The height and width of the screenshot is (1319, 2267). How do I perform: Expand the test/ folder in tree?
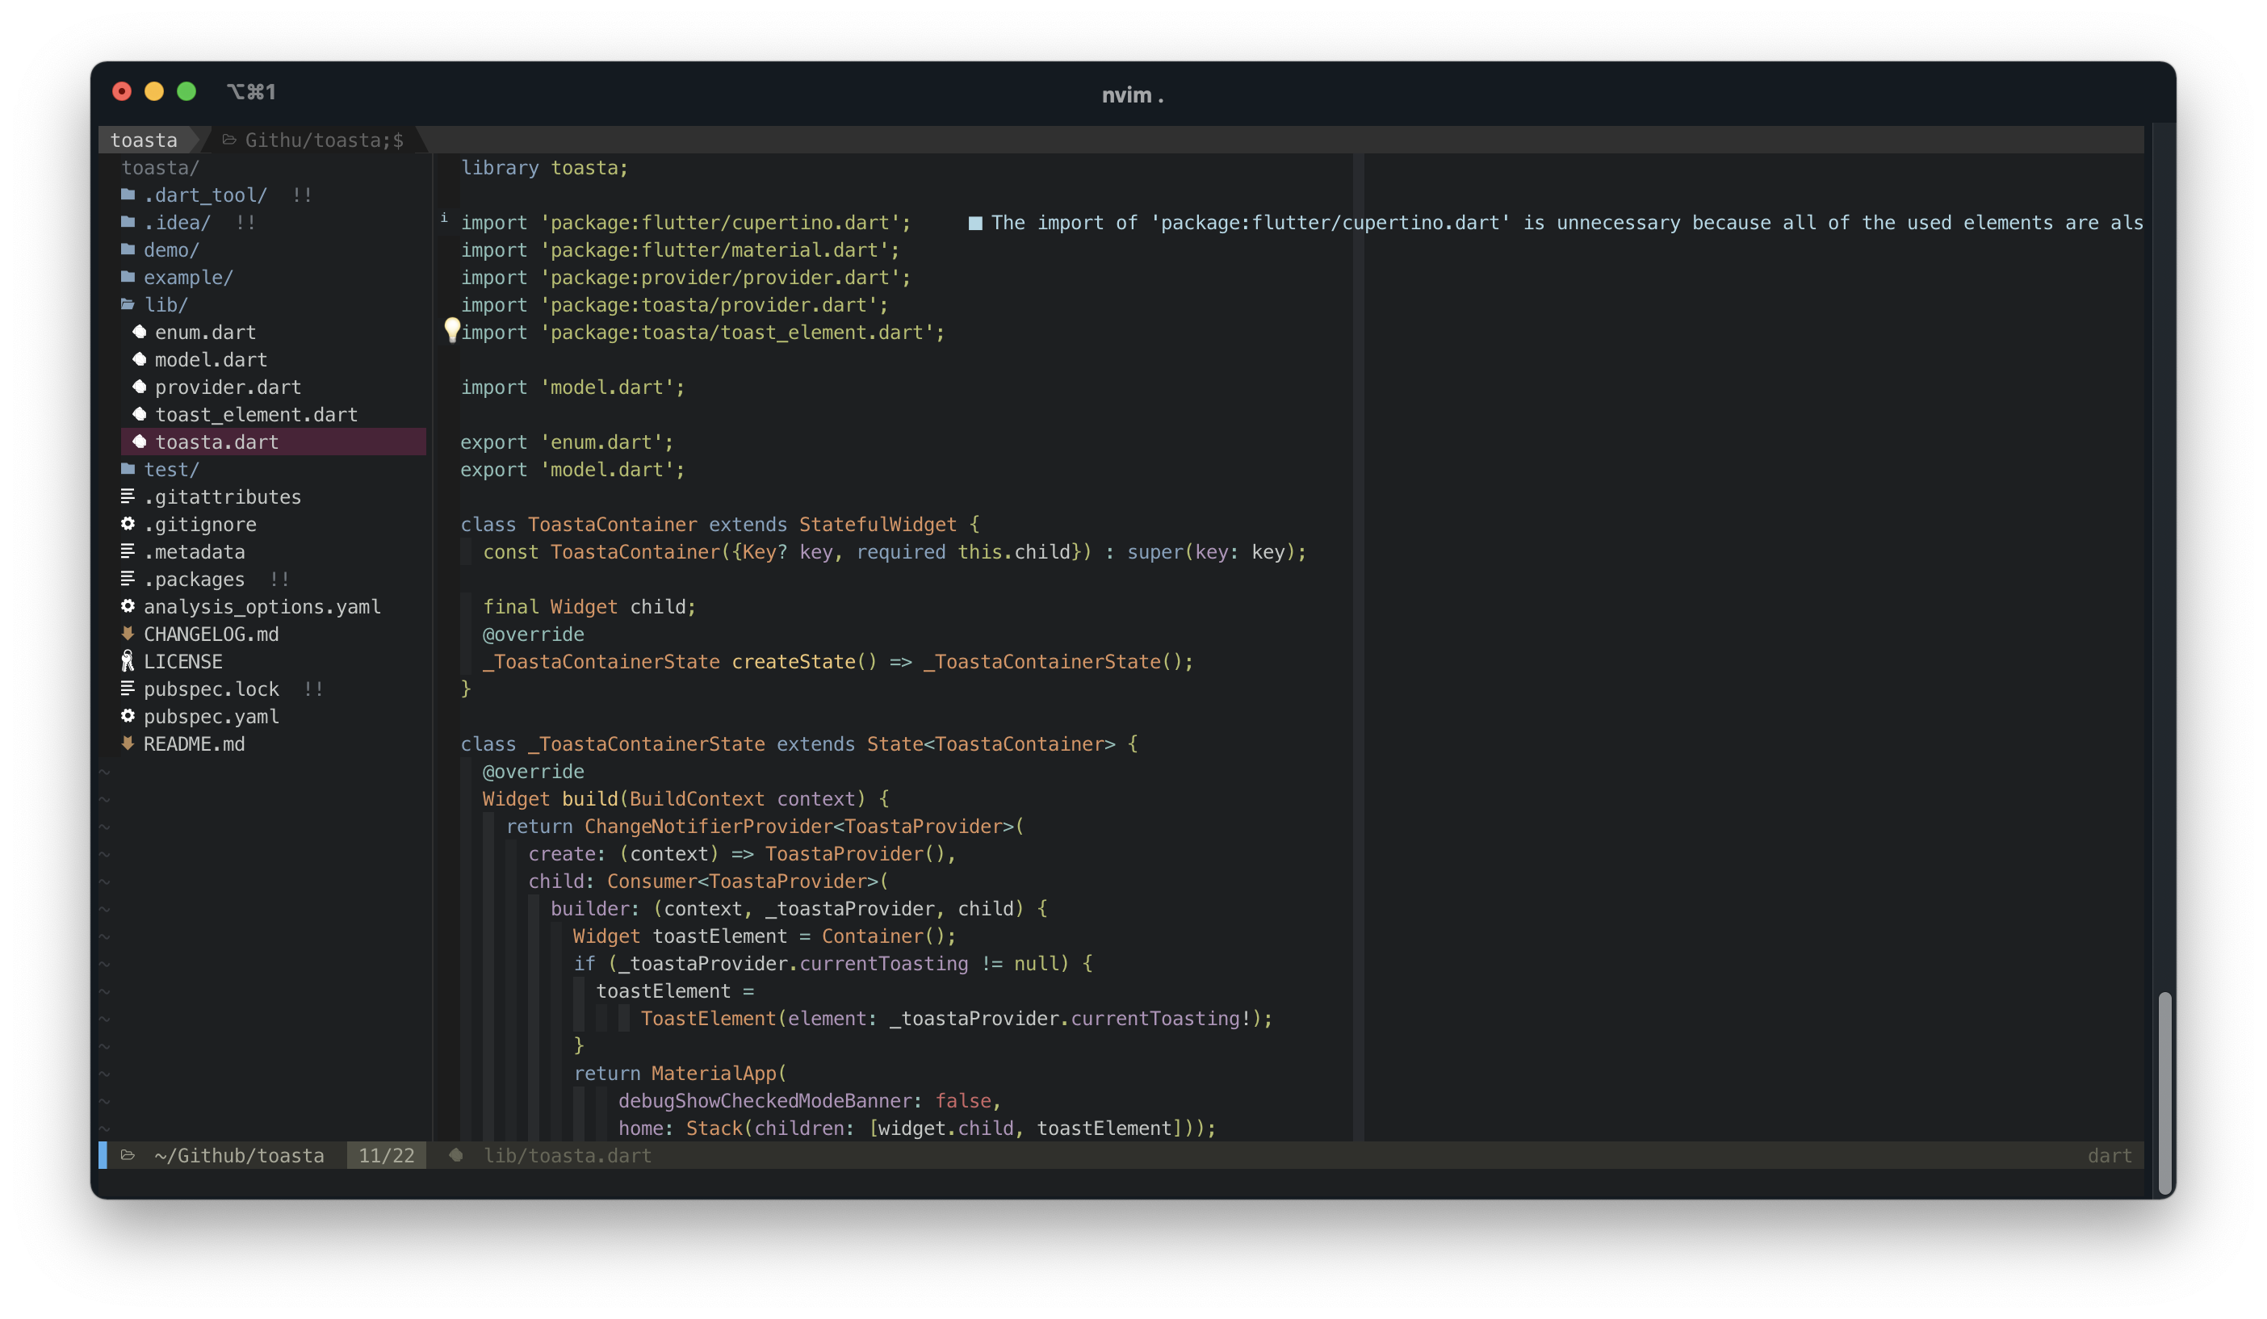click(171, 470)
